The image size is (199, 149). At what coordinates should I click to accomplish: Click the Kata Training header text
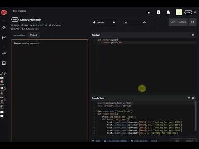(19, 11)
